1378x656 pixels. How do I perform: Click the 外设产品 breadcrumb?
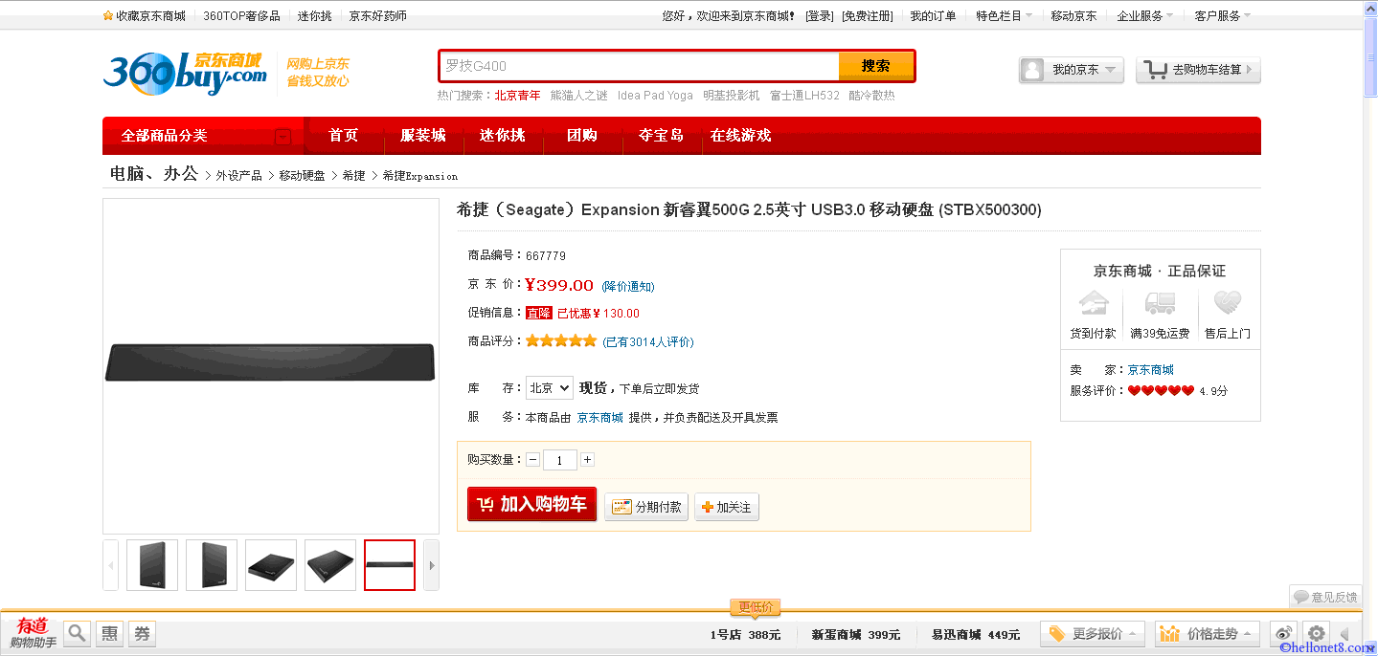click(x=238, y=176)
